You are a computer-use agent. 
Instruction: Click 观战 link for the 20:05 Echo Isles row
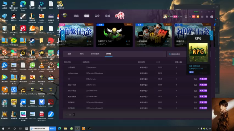(195, 85)
